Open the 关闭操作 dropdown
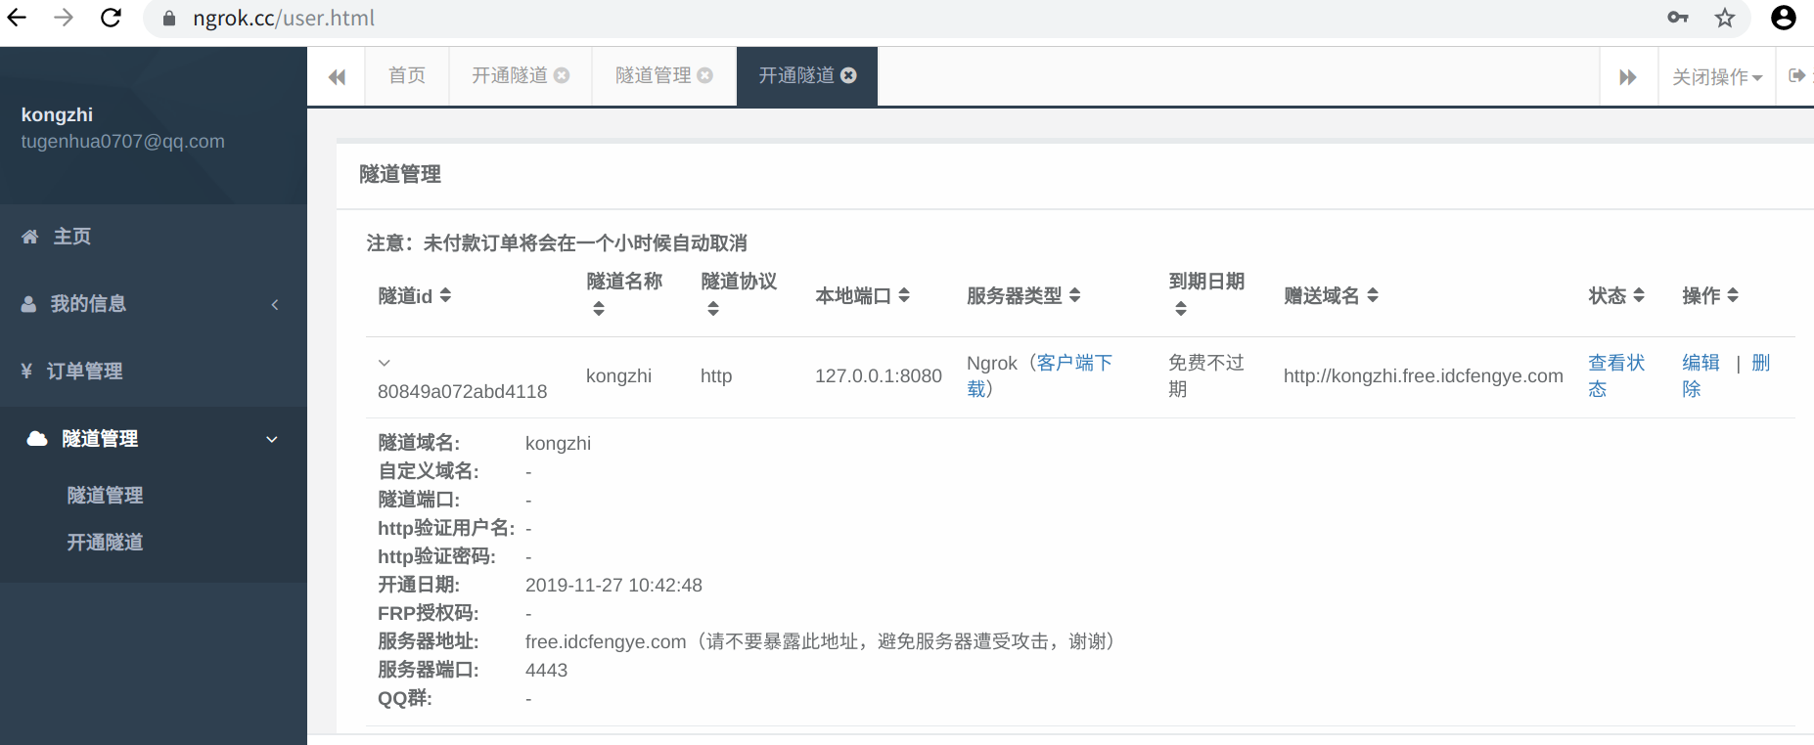The width and height of the screenshot is (1814, 745). [1717, 76]
